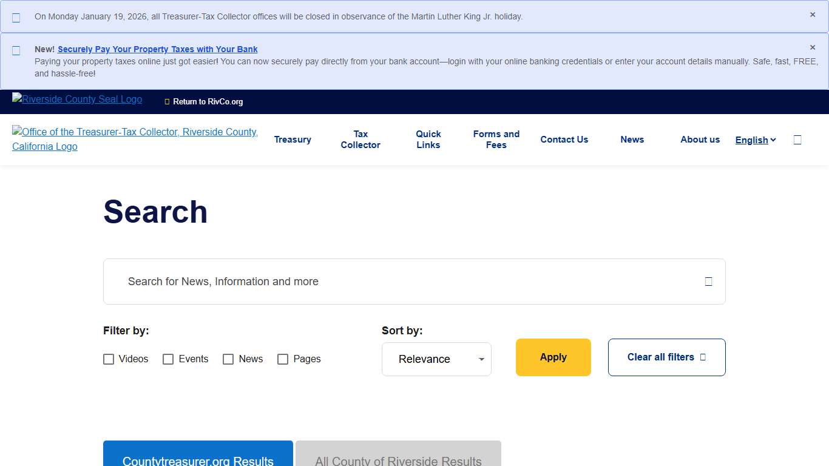Click Clear all filters button

click(666, 357)
